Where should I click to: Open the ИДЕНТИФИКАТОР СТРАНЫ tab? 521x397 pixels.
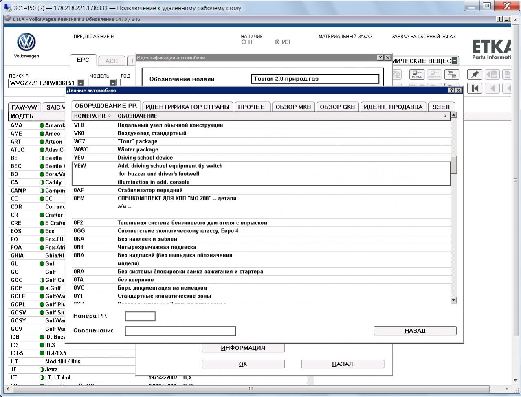pyautogui.click(x=187, y=107)
